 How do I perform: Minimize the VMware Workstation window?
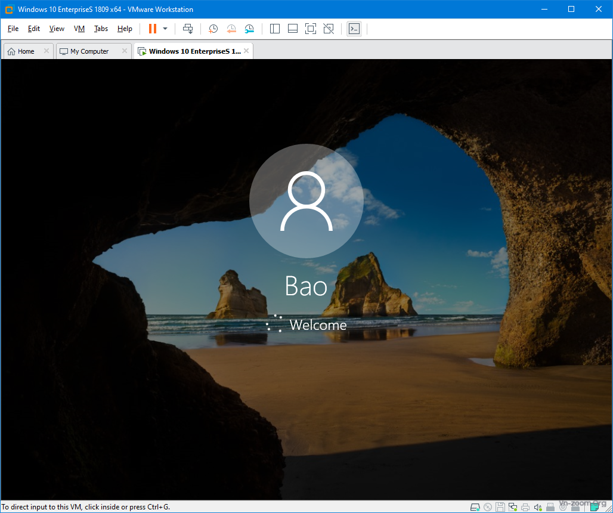tap(544, 9)
